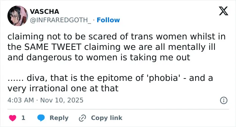Viewport: 236px width, 127px height.
Task: Click the last line 'very irrational one at that'
Action: click(x=63, y=88)
